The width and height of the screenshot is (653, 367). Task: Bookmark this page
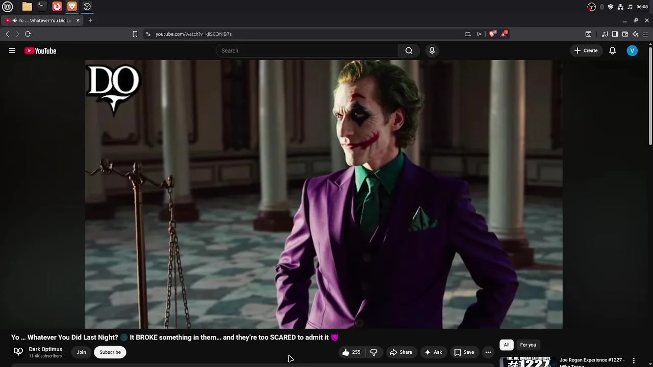(135, 34)
